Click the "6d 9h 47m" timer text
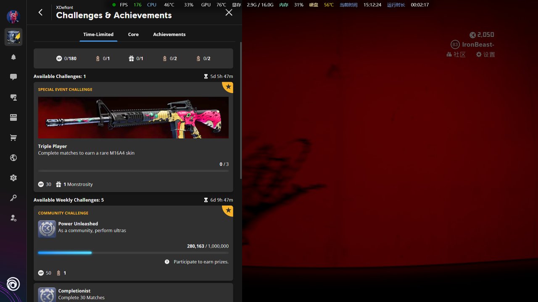This screenshot has width=538, height=302. 222,200
